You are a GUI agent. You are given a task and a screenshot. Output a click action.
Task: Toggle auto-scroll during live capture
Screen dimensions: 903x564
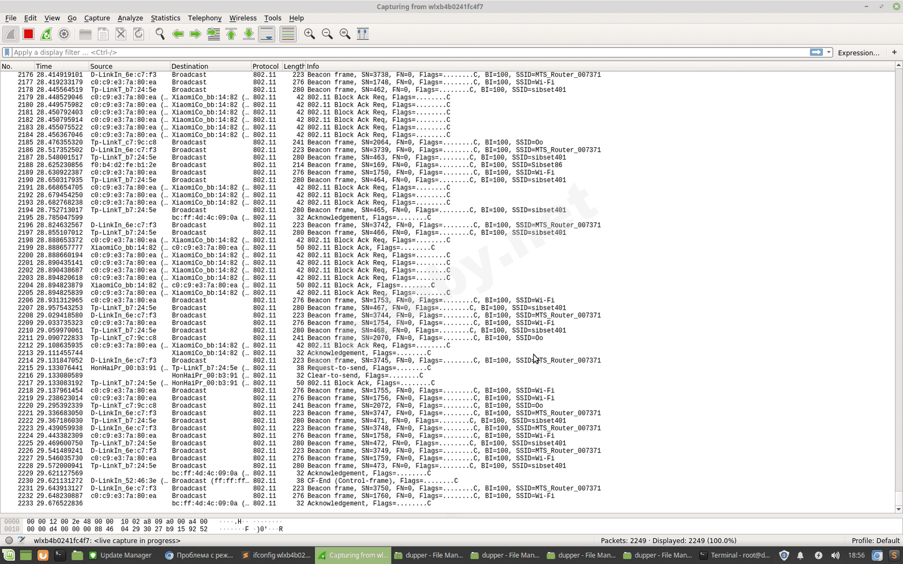[267, 34]
